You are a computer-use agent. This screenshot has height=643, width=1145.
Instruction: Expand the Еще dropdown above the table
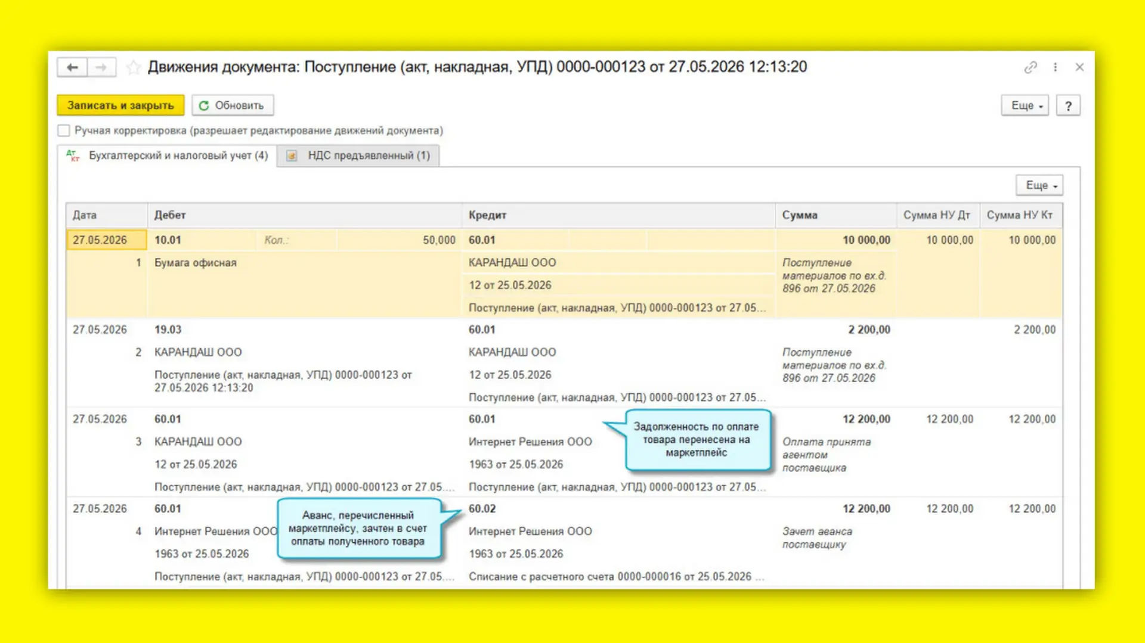point(1039,185)
